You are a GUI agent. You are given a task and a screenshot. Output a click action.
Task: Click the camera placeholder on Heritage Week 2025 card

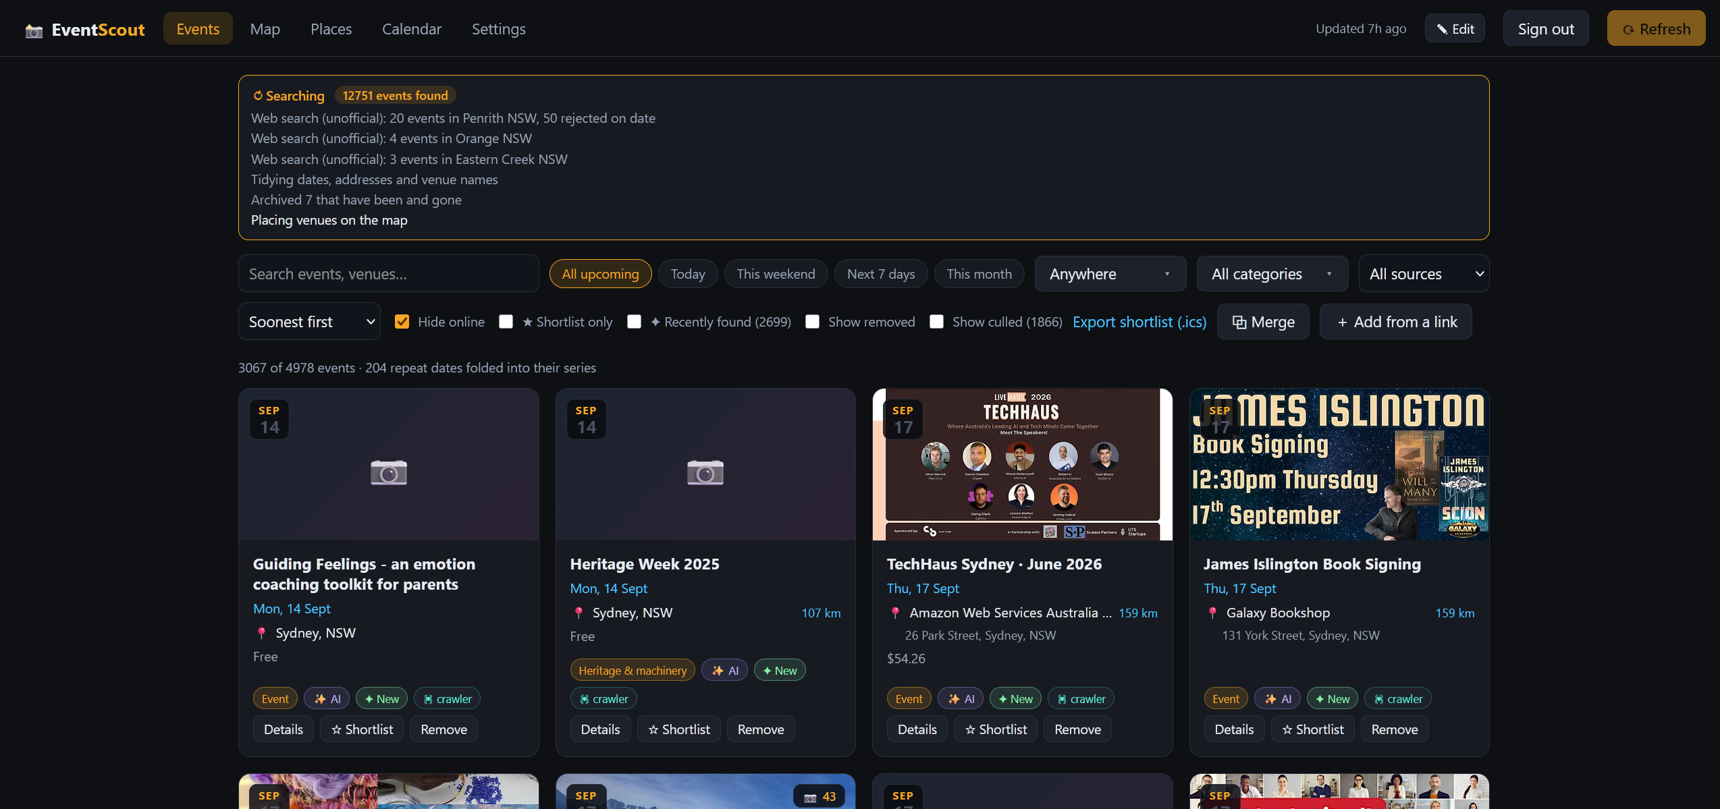tap(705, 472)
